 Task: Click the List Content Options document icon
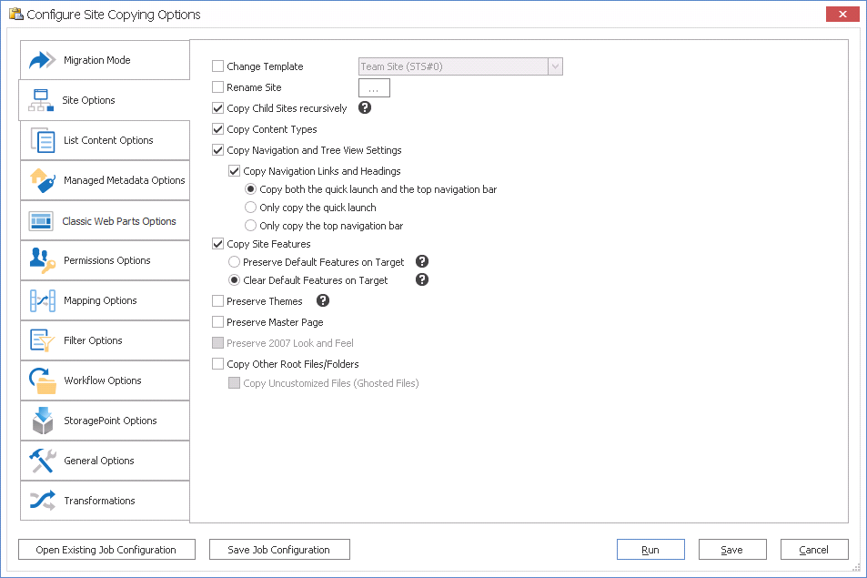tap(43, 140)
